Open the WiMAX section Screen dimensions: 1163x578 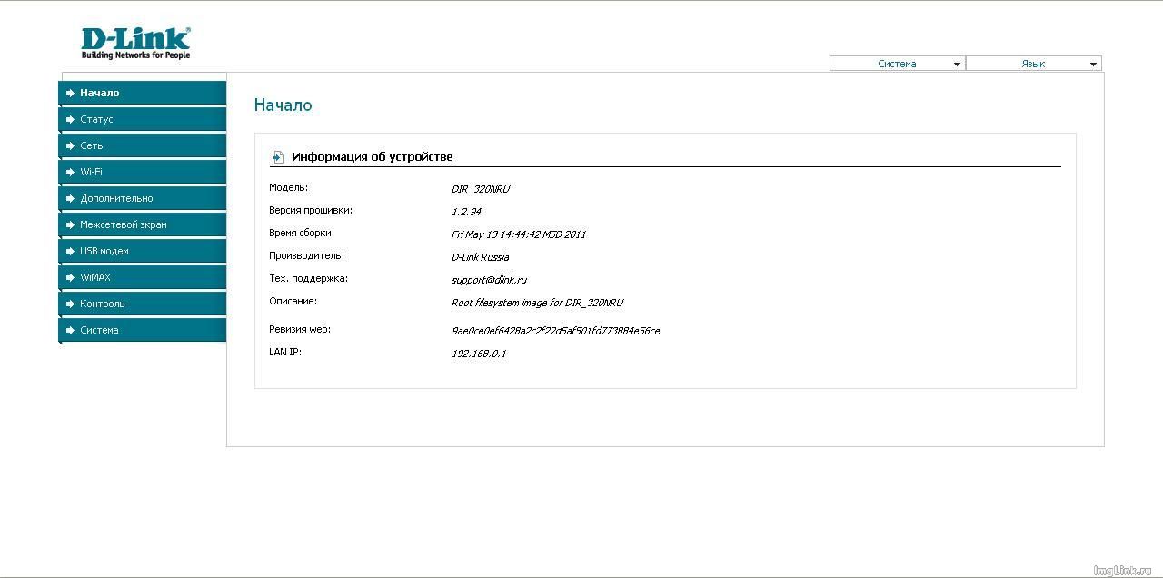143,277
